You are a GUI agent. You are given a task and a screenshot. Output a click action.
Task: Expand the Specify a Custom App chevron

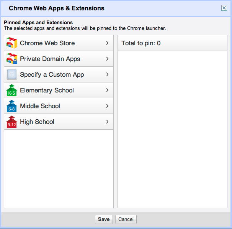tap(107, 74)
